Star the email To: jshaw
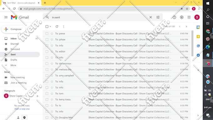Viewport: 213px width, 120px height. 52,39
